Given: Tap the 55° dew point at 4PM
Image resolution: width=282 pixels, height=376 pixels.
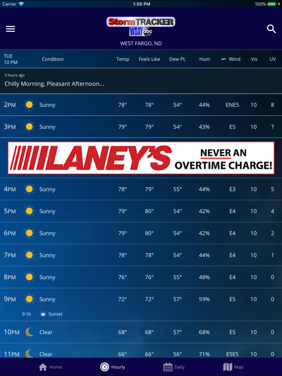Looking at the screenshot, I should coord(177,189).
